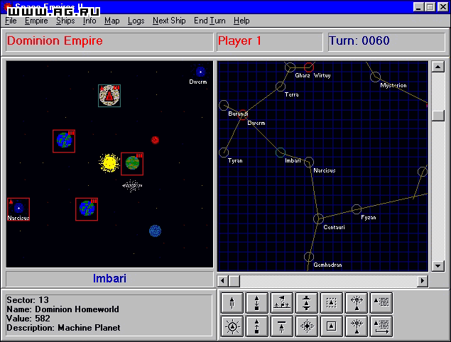Click the ship in dashed square icon
This screenshot has height=342, width=451.
point(332,303)
